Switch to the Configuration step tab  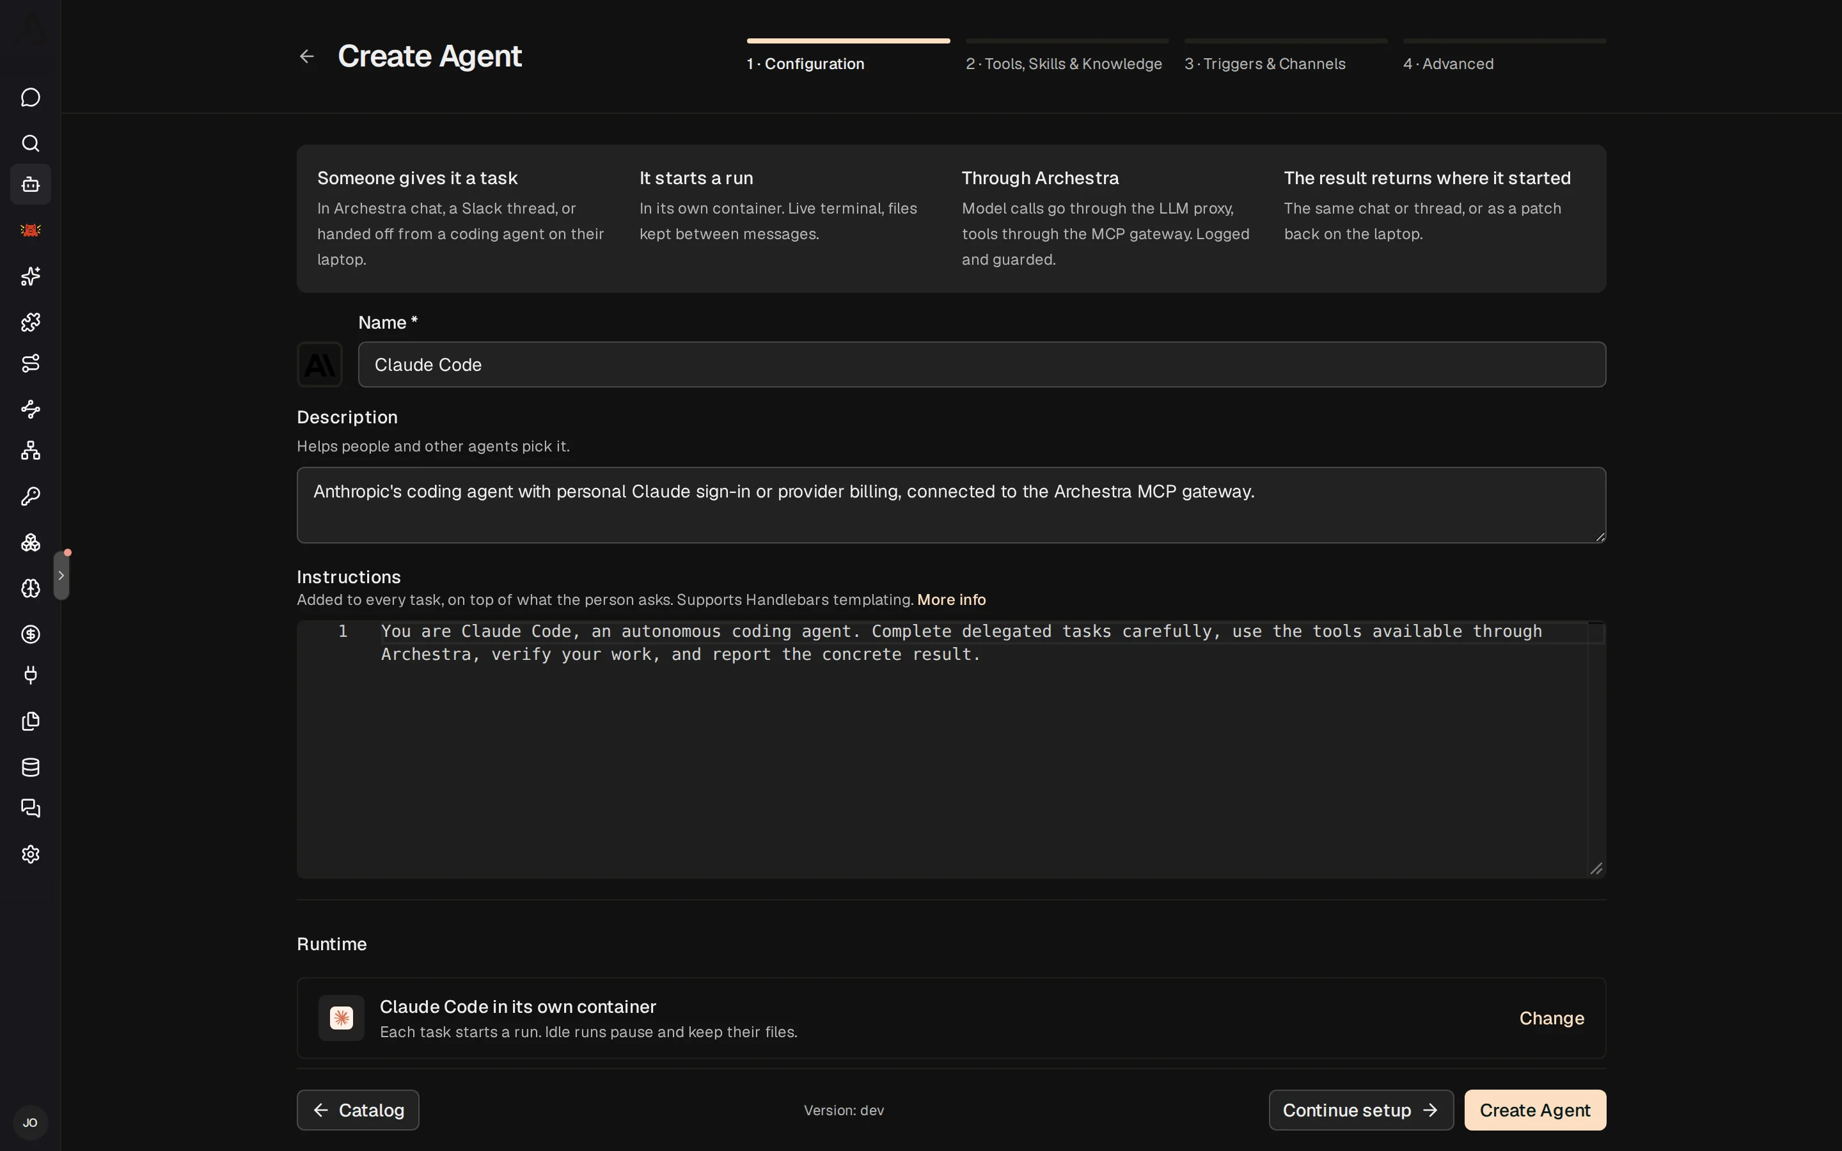point(848,56)
